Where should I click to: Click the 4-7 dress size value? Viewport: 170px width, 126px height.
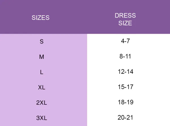[x=125, y=41]
